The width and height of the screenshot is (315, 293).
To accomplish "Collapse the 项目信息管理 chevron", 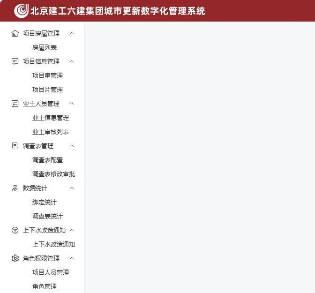I will [72, 61].
